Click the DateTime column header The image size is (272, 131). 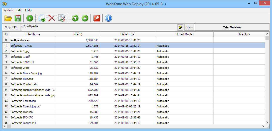(x=127, y=34)
